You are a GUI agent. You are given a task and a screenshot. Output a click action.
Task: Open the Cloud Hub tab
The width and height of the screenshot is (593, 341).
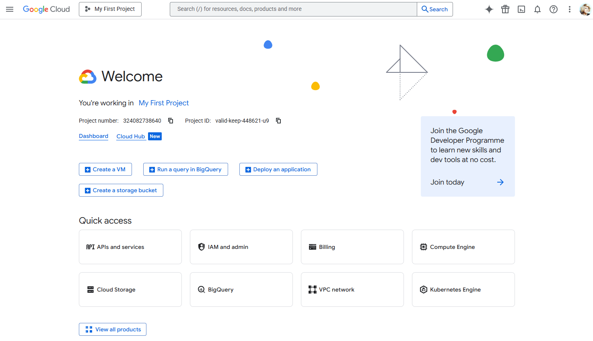coord(131,136)
